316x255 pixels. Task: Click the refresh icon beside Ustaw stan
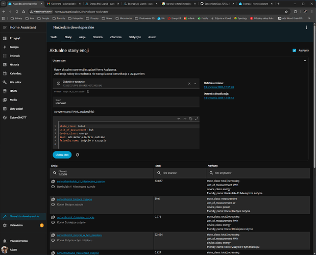[77, 155]
